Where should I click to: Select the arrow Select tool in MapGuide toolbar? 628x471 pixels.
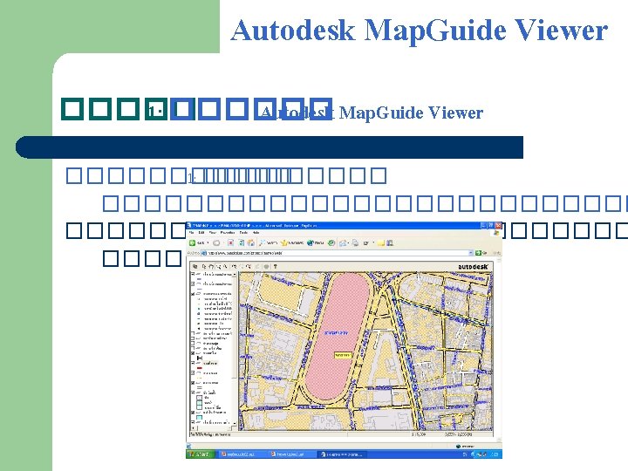(204, 266)
